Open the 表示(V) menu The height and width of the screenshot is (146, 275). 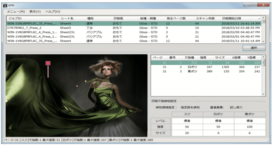tap(35, 12)
